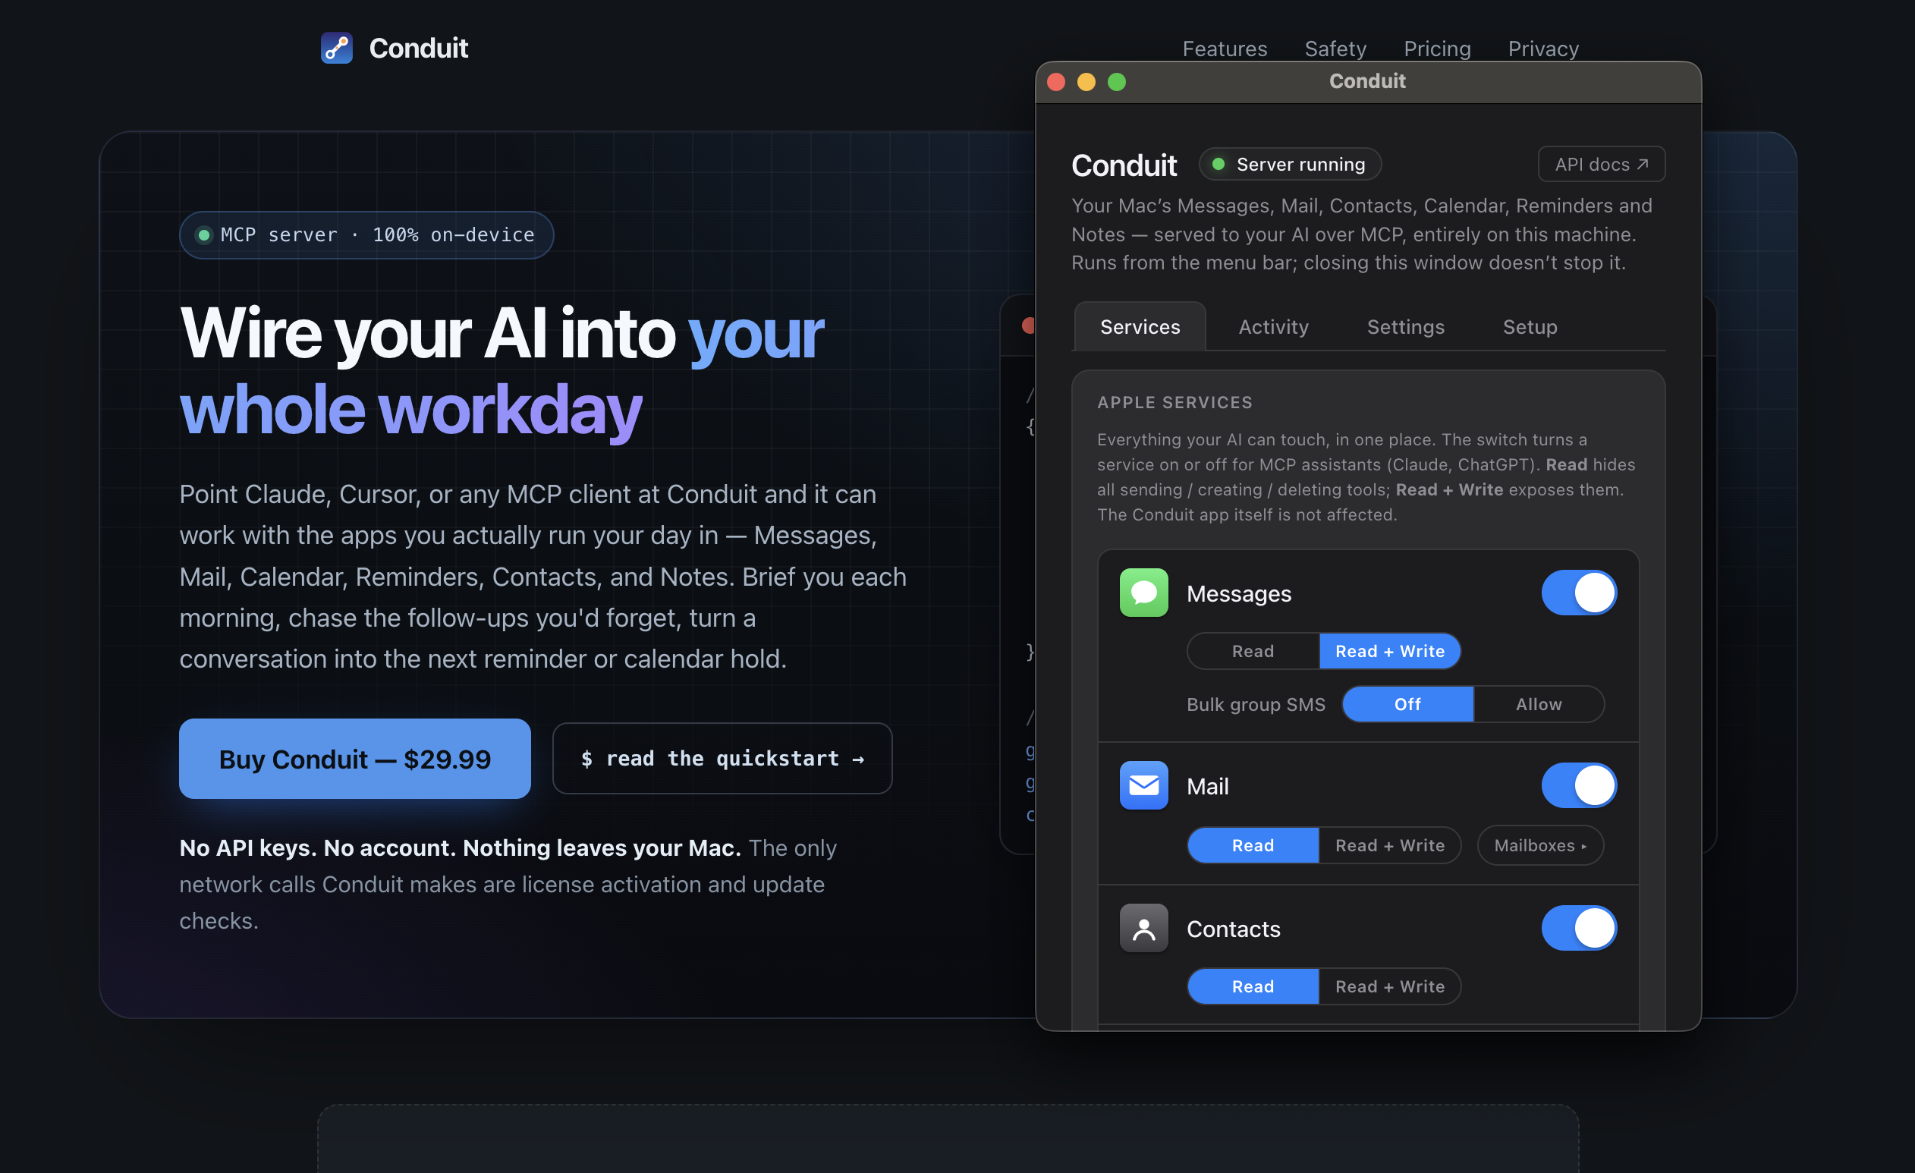Click the Conduit window title bar text
Image resolution: width=1915 pixels, height=1173 pixels.
(x=1367, y=81)
